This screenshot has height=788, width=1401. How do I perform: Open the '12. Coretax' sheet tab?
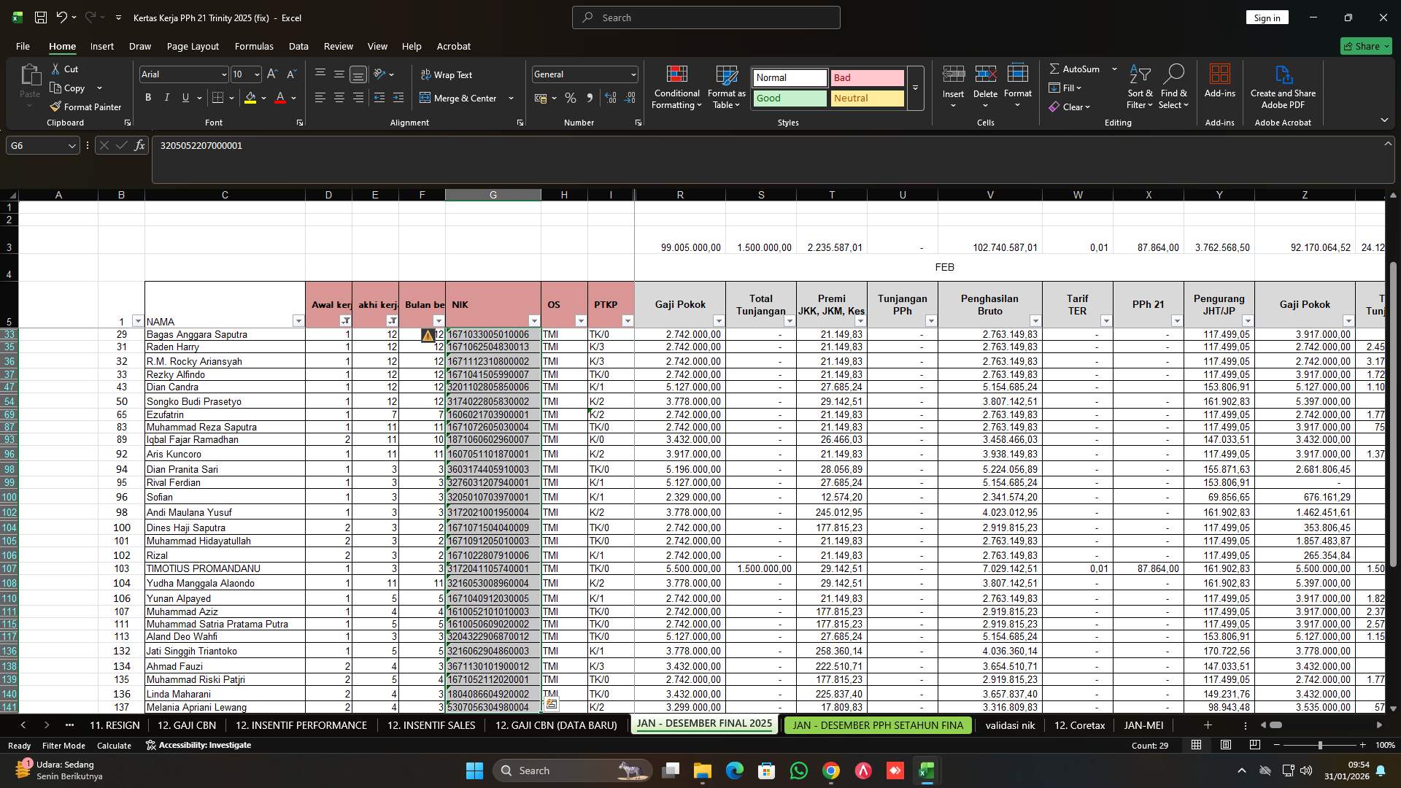(x=1079, y=725)
